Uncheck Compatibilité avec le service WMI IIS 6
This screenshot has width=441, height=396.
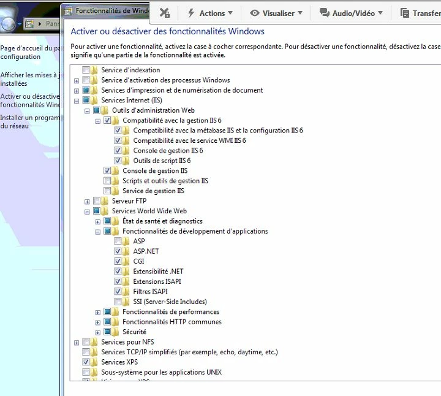pos(118,140)
